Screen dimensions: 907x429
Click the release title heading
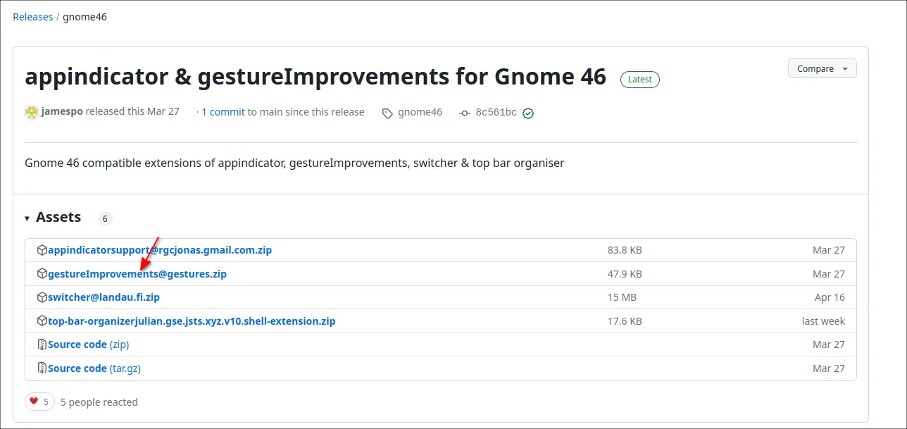point(315,77)
